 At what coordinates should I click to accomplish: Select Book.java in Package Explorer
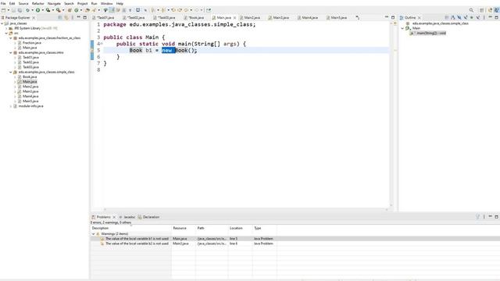coord(30,76)
